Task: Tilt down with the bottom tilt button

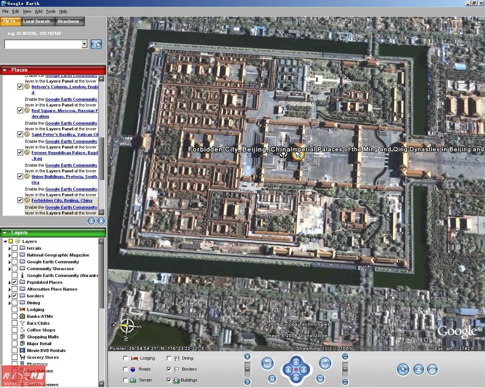Action: pos(345,382)
